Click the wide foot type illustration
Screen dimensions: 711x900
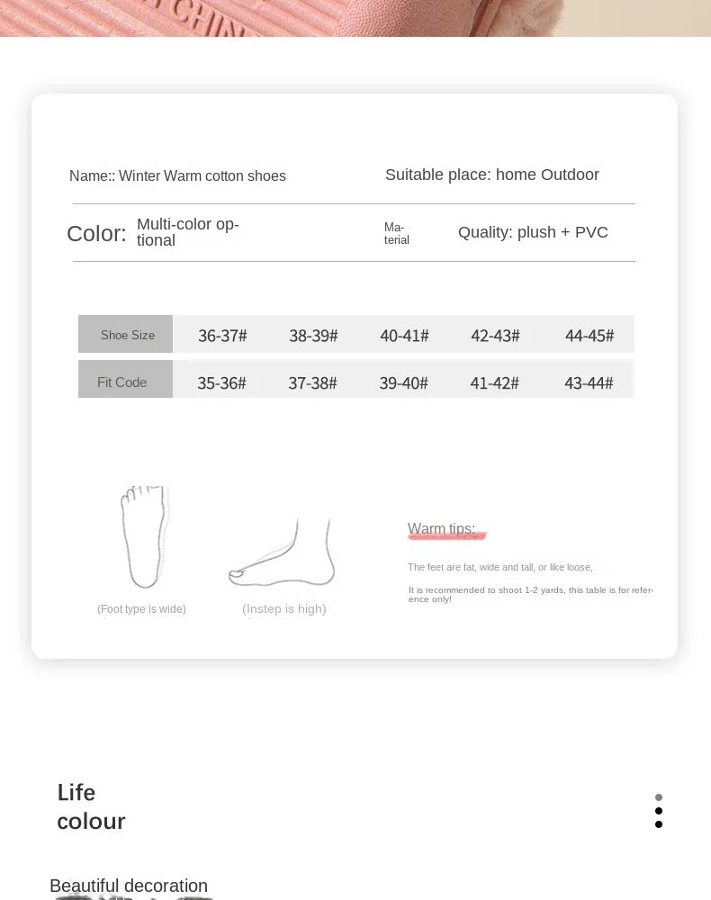point(145,536)
